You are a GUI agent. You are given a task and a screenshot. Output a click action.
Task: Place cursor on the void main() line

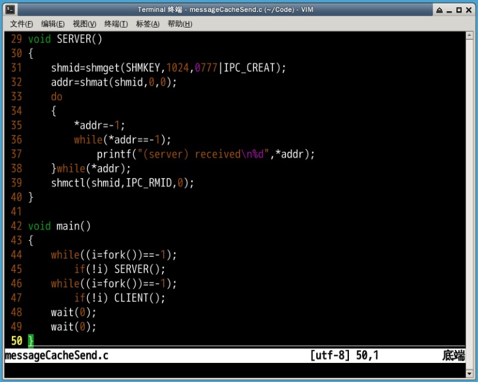click(60, 226)
